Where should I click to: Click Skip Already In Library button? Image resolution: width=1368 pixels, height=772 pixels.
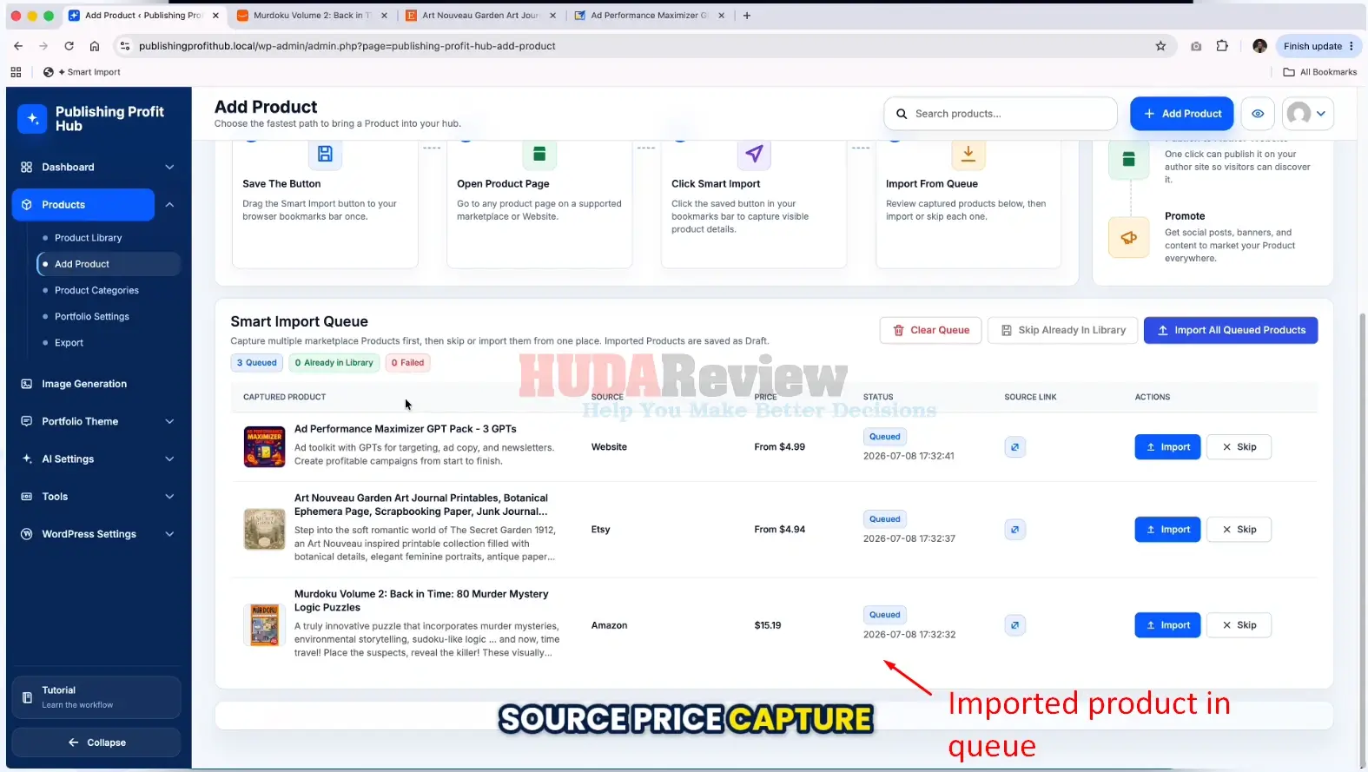pyautogui.click(x=1062, y=330)
